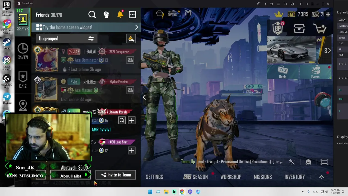Open Gameloop key mapping keyboard icon
This screenshot has width=348, height=196.
(278, 4)
